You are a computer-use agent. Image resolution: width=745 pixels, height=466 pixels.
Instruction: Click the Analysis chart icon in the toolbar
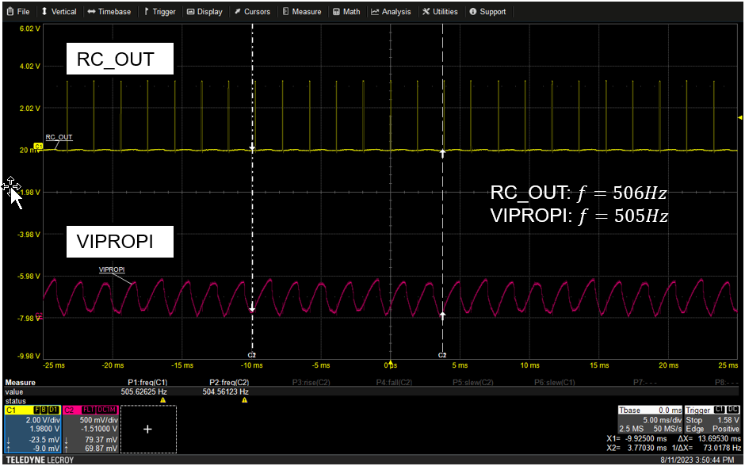tap(376, 11)
